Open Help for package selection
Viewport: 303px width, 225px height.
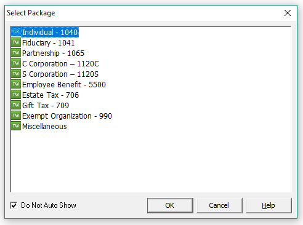click(x=269, y=205)
